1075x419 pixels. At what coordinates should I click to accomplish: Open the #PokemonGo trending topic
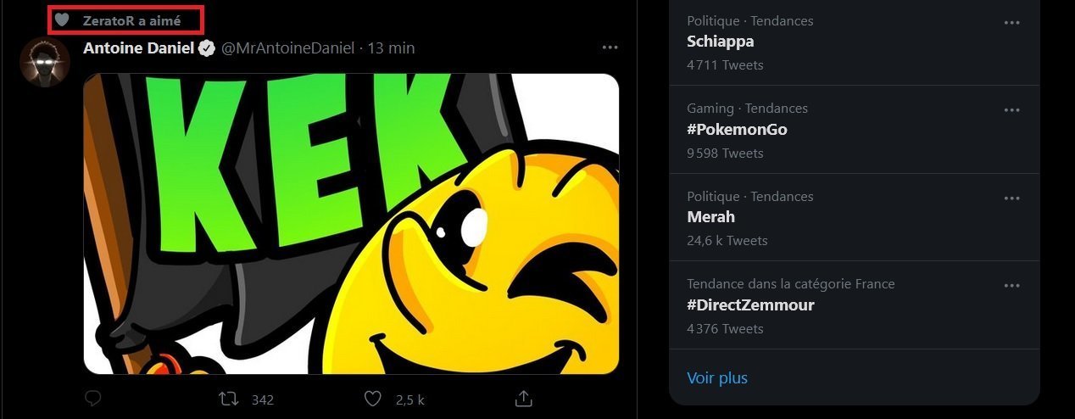point(737,129)
